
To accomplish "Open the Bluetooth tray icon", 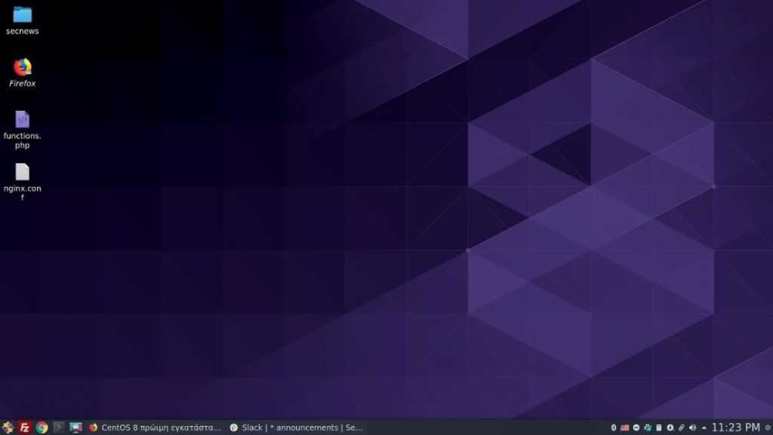I will [614, 427].
